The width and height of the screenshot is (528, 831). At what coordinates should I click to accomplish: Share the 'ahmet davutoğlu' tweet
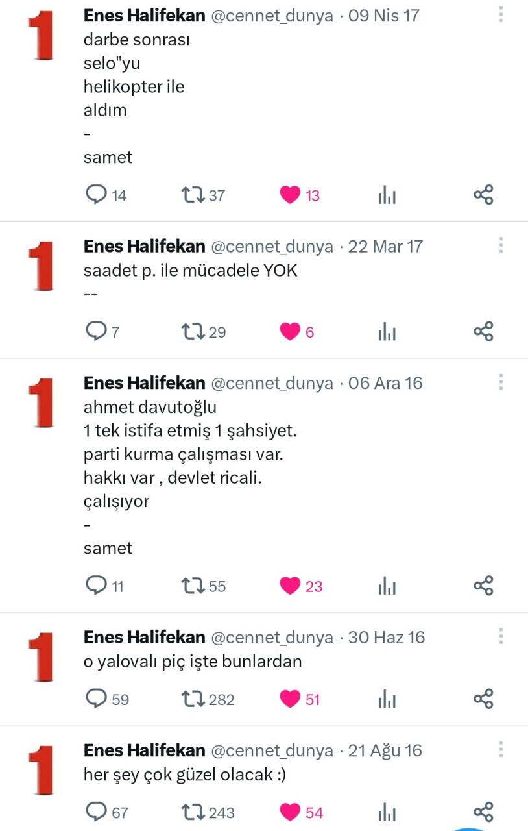tap(483, 586)
